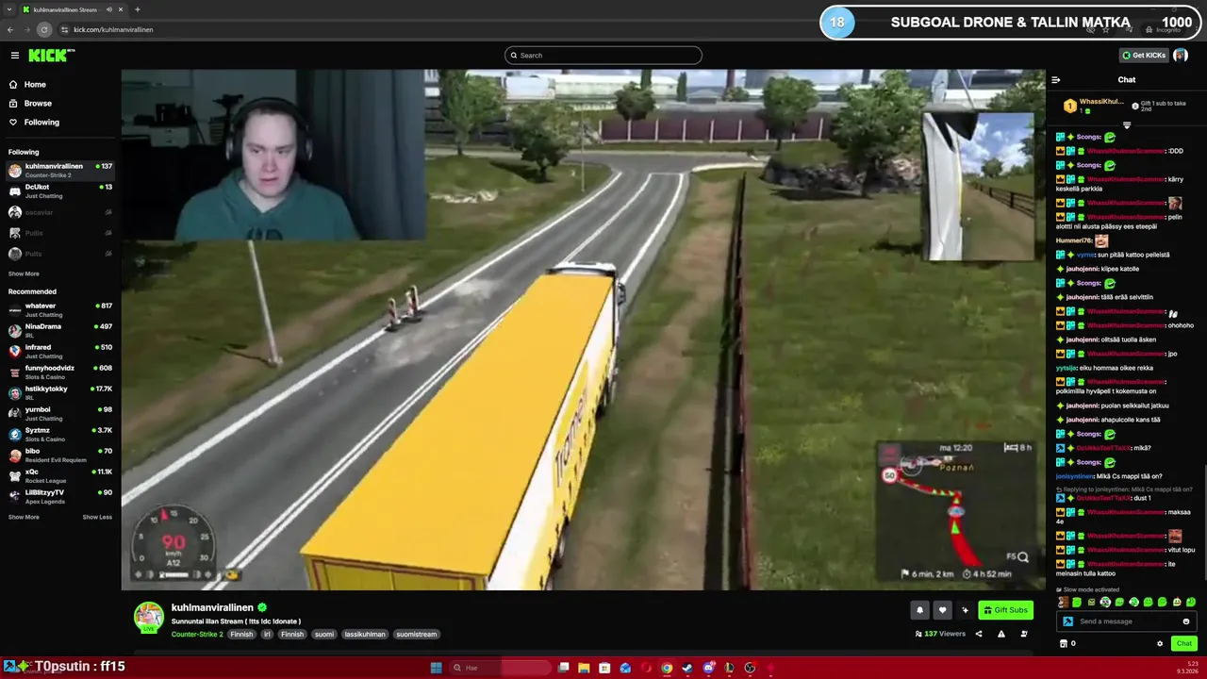Open bibo recommended channel
The image size is (1207, 679).
(58, 455)
